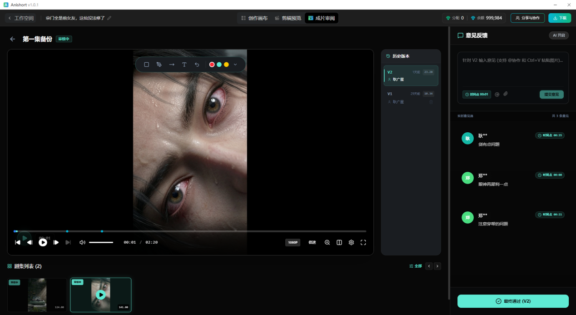Switch to the 剪辑预览 tab
The width and height of the screenshot is (576, 315).
click(288, 18)
